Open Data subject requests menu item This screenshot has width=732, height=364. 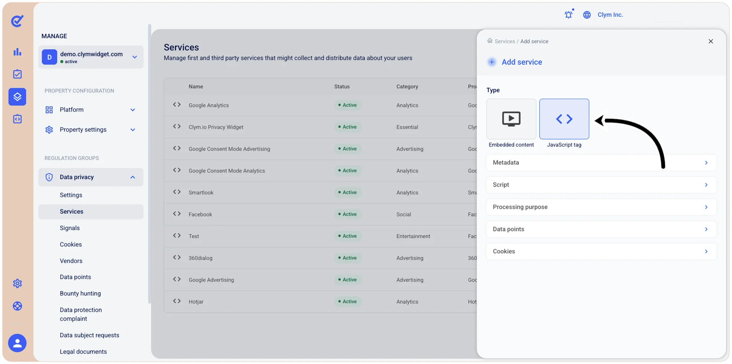coord(89,335)
